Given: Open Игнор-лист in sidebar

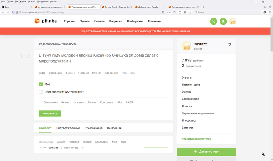Looking at the screenshot, I should [189, 120].
